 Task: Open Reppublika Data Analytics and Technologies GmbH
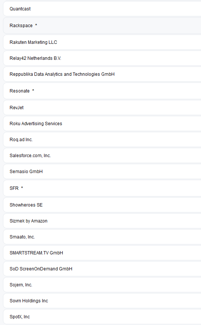(102, 74)
